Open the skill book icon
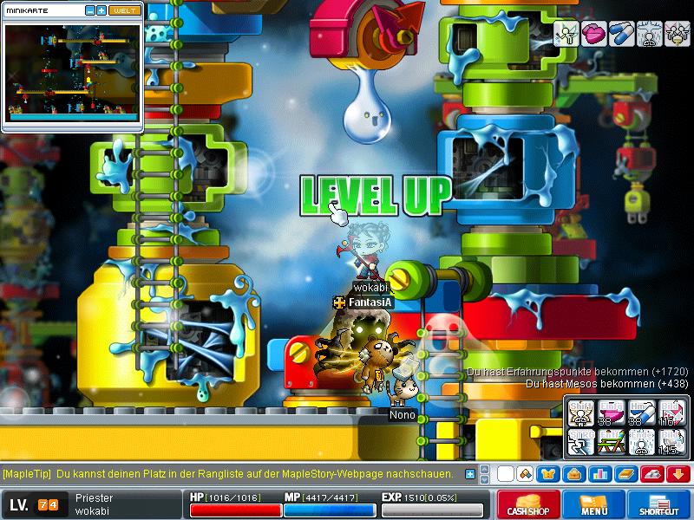Viewport: 694px width, 520px height. tap(625, 474)
